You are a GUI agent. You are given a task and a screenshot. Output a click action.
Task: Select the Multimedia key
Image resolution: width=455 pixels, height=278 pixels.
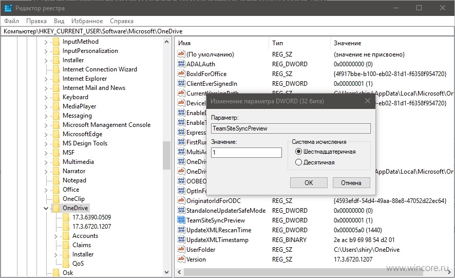(78, 162)
